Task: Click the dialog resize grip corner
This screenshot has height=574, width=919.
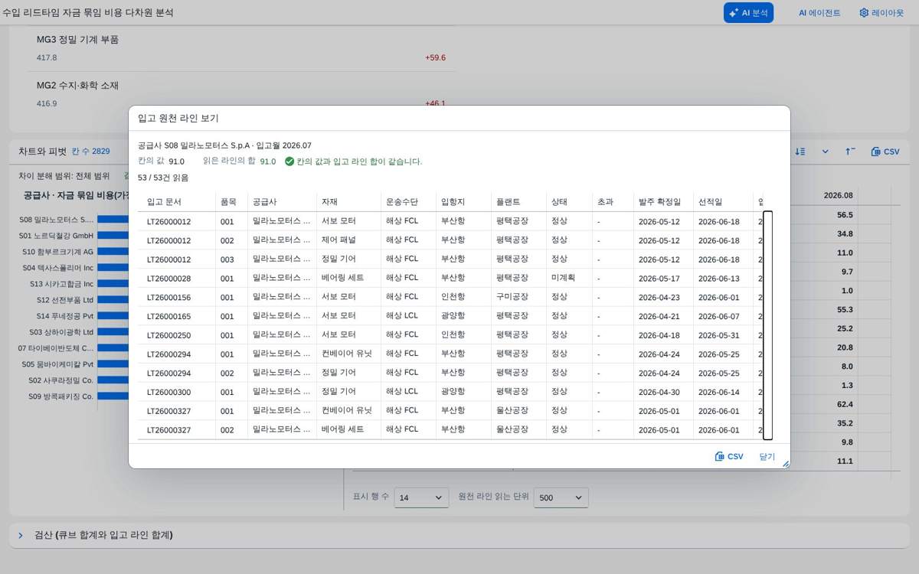Action: pyautogui.click(x=785, y=464)
